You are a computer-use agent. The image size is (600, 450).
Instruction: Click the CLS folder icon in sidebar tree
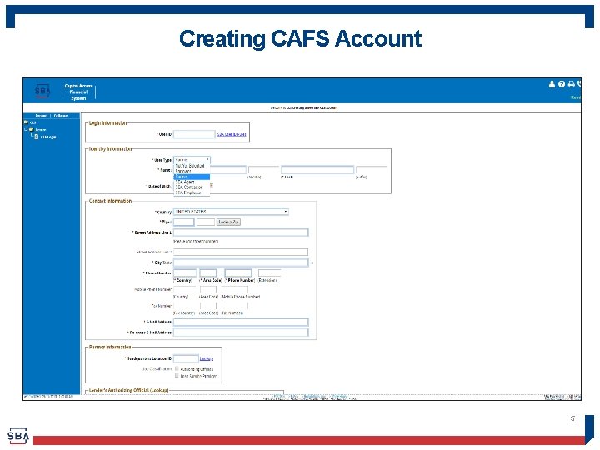click(x=26, y=122)
